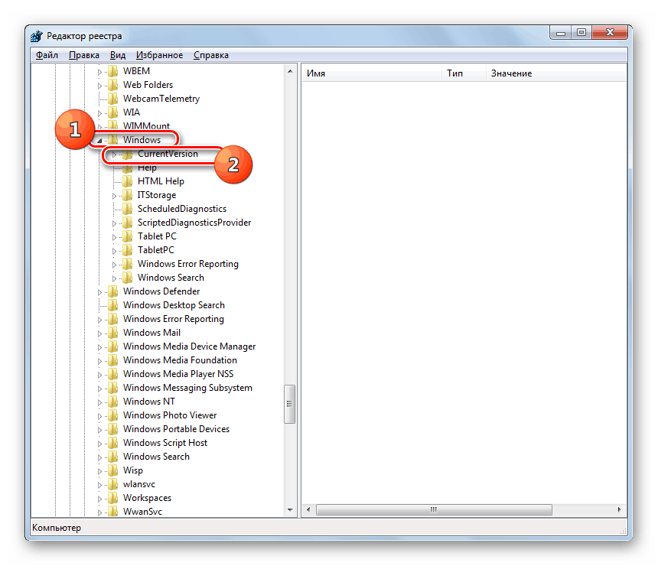Close the Registry Editor window
Screen dimensions: 658x566
[x=610, y=33]
